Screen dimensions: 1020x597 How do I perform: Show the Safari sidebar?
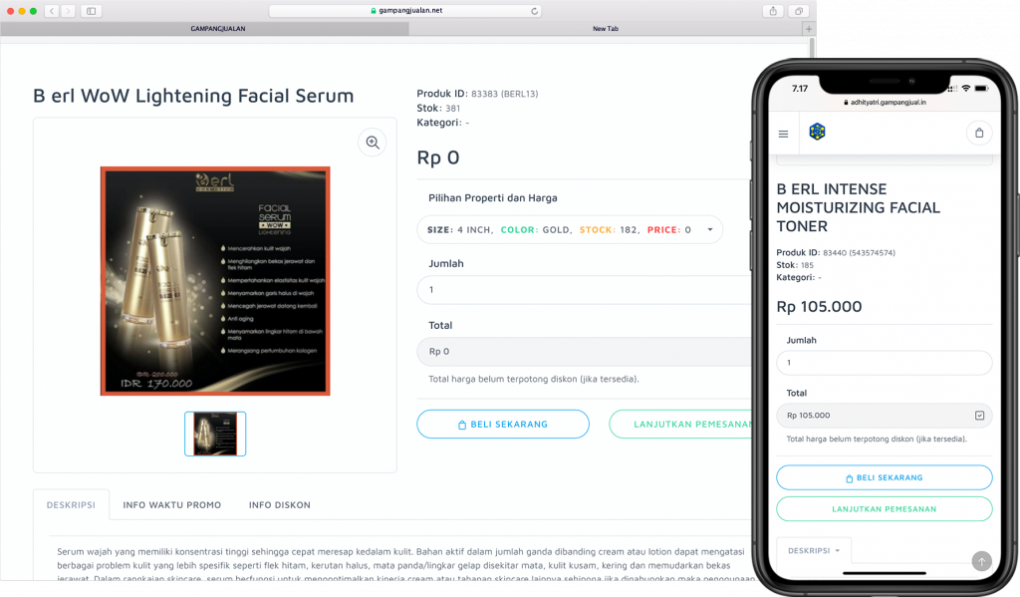tap(91, 11)
